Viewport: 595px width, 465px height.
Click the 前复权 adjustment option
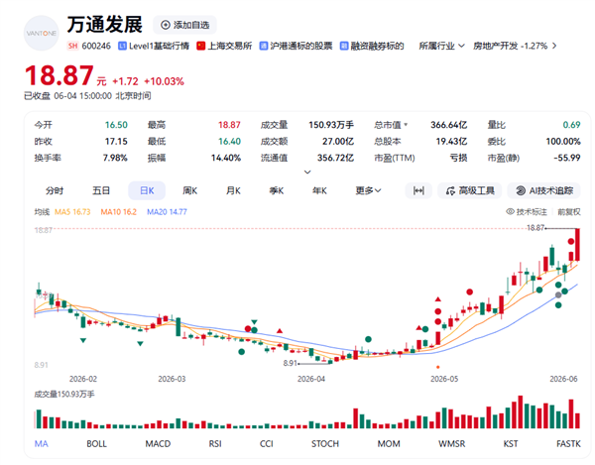point(569,211)
